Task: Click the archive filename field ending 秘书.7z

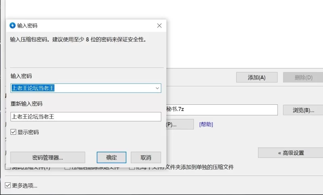Action: [222, 110]
